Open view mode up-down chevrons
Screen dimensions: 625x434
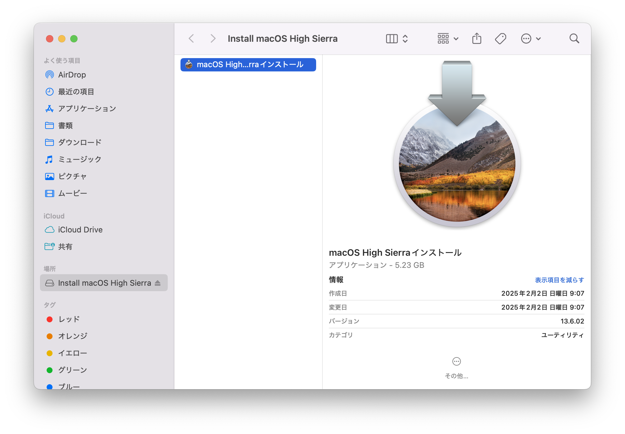point(405,39)
